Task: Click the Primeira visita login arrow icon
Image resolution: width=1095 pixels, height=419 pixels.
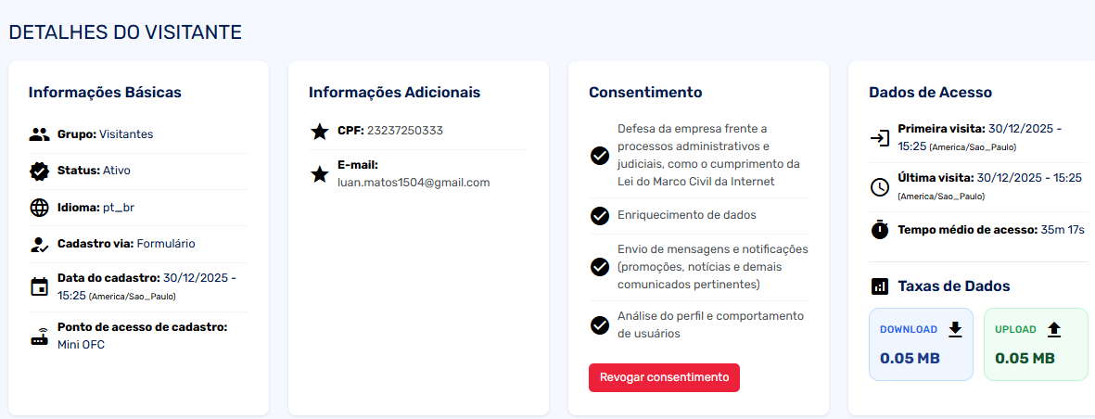Action: pyautogui.click(x=879, y=138)
